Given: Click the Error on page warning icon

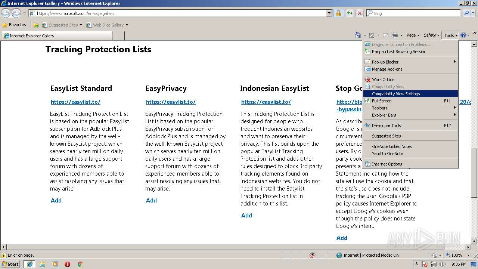Looking at the screenshot, I should [x=4, y=255].
